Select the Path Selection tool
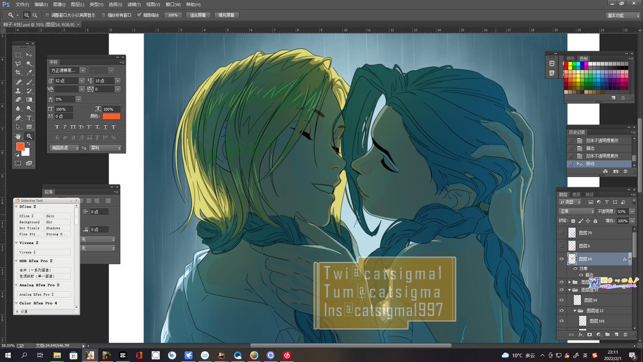This screenshot has height=362, width=643. point(18,127)
